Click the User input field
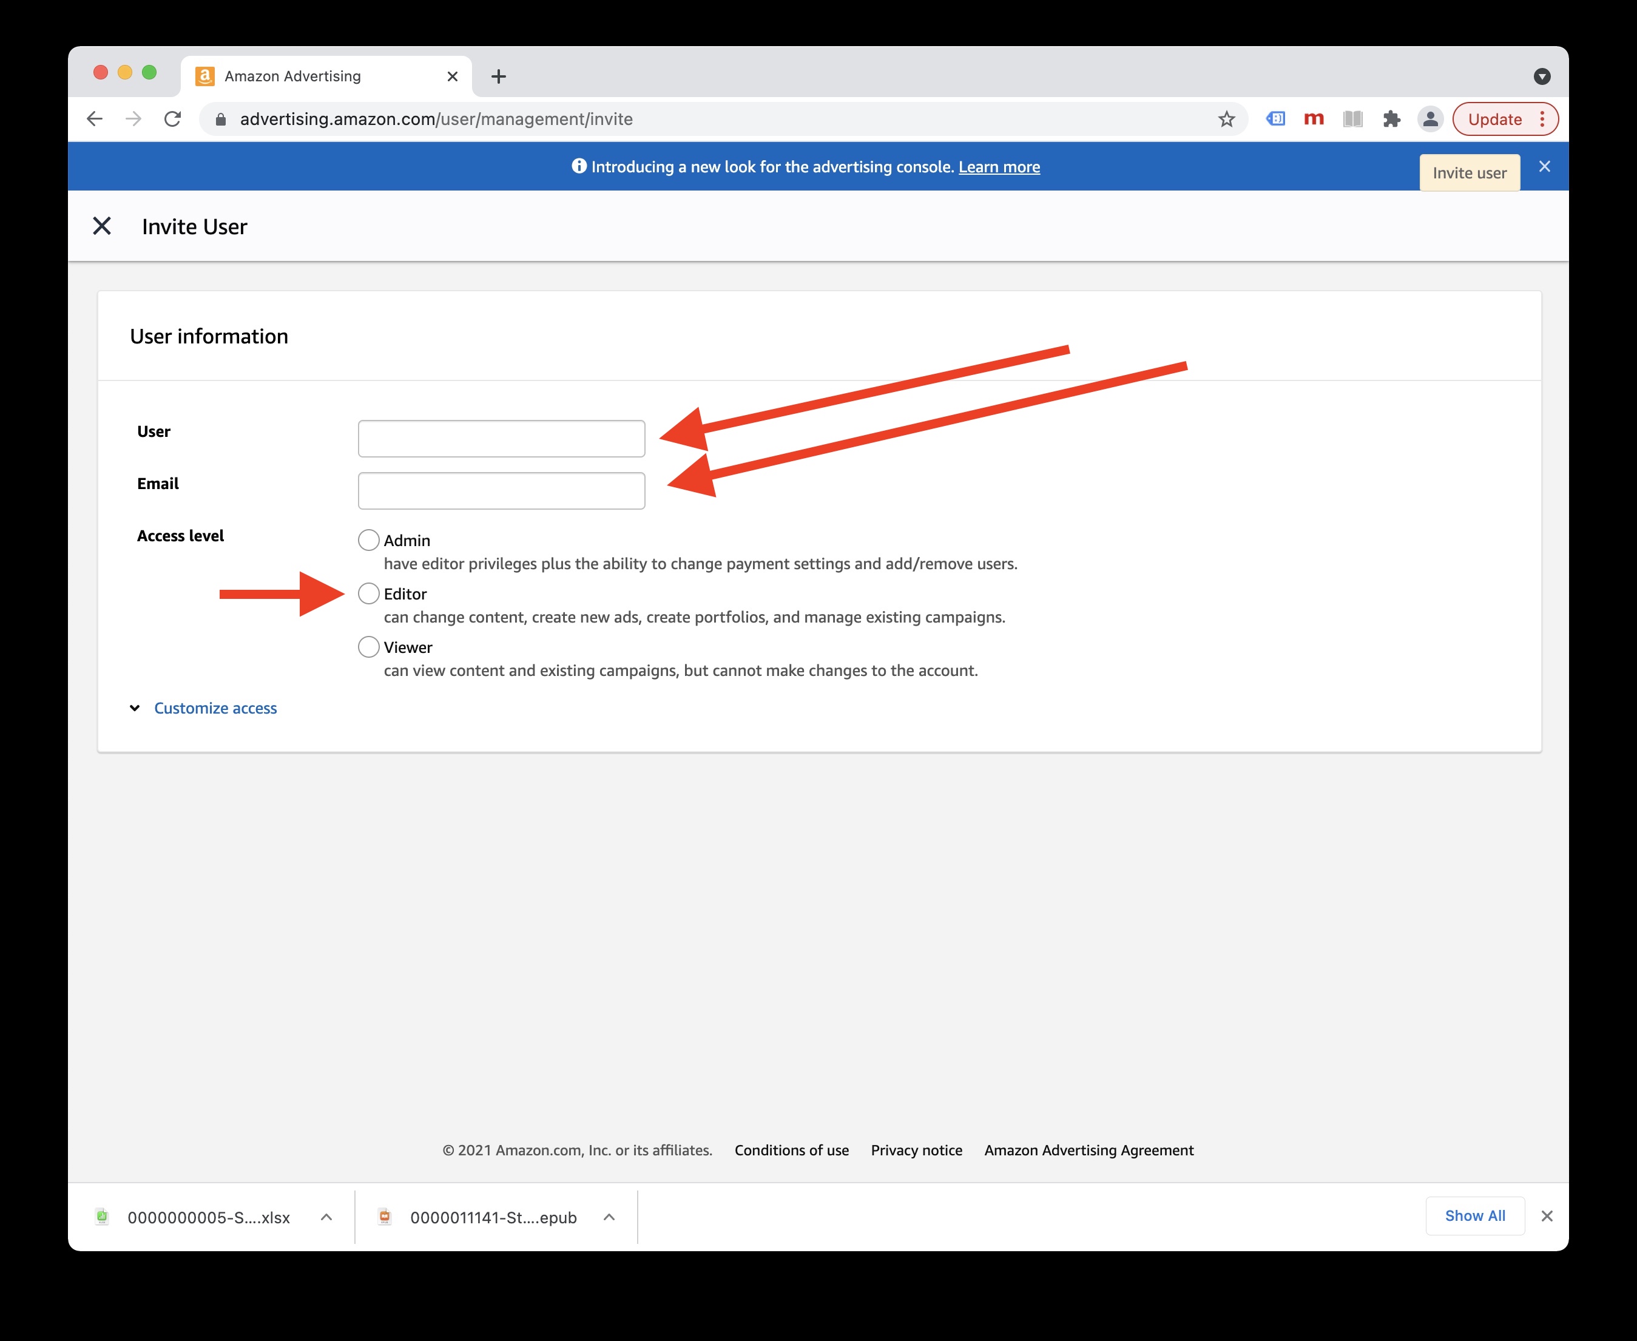Image resolution: width=1637 pixels, height=1341 pixels. pos(501,439)
